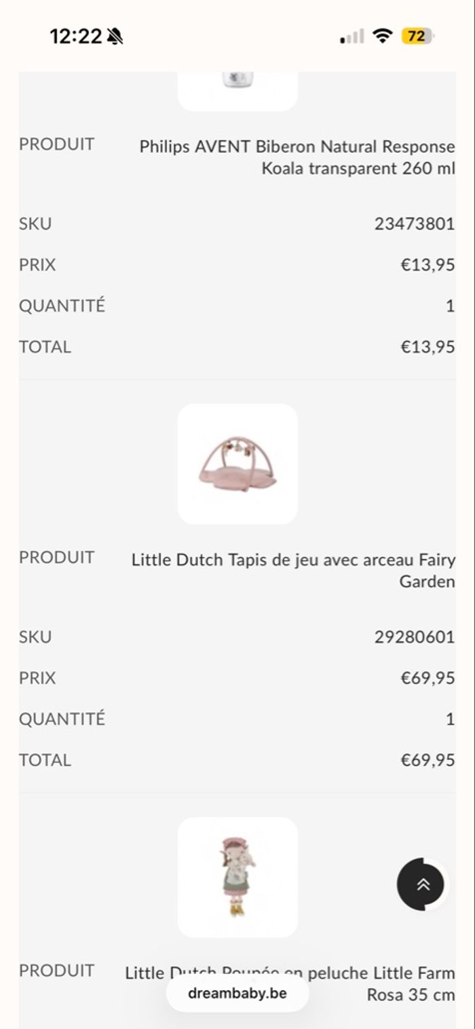Tap the TOTAL value €69,95 for play mat
The width and height of the screenshot is (475, 1029).
pyautogui.click(x=427, y=759)
